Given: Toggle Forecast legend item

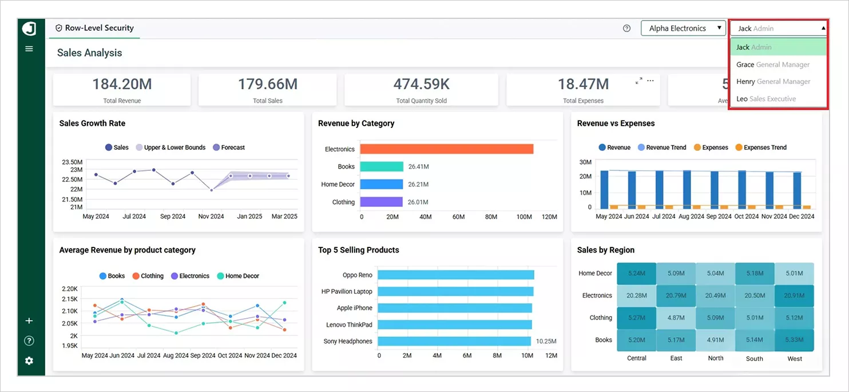Looking at the screenshot, I should (x=229, y=147).
